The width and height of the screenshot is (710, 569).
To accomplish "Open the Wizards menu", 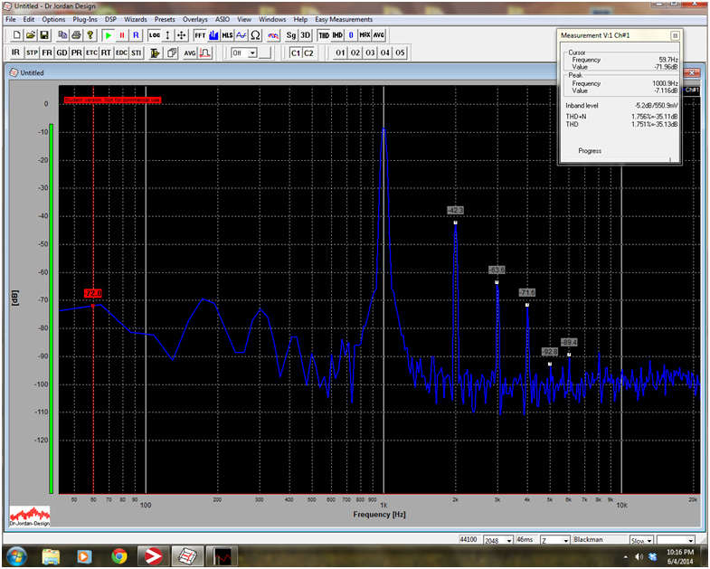I will point(135,19).
